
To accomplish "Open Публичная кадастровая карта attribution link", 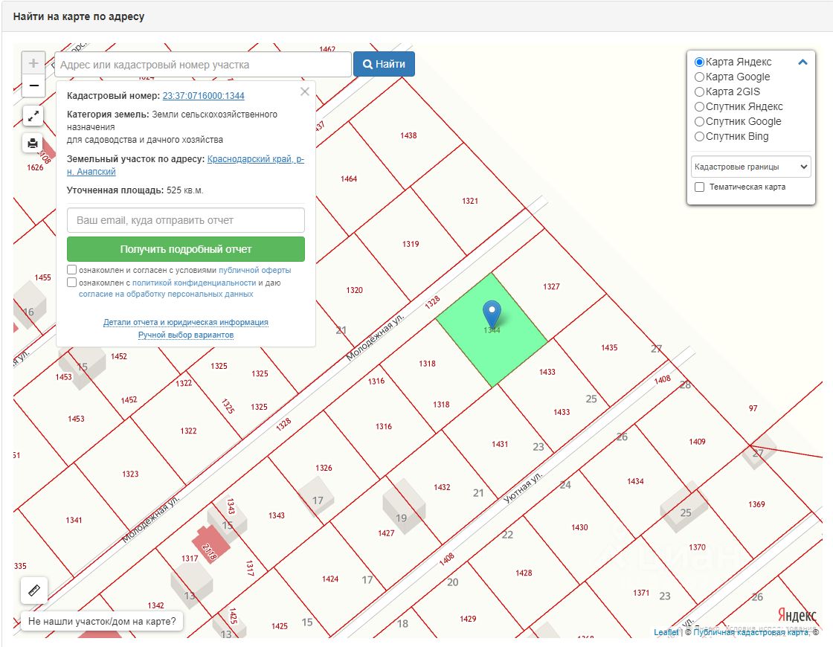I will pos(750,632).
